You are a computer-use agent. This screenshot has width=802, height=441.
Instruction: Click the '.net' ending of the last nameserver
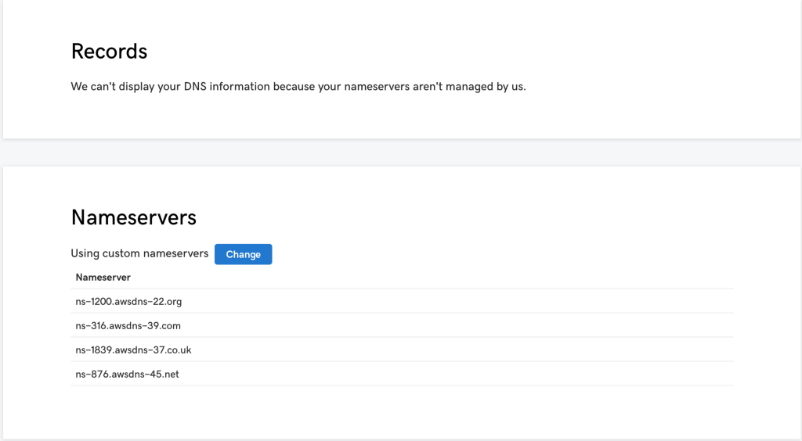coord(169,374)
